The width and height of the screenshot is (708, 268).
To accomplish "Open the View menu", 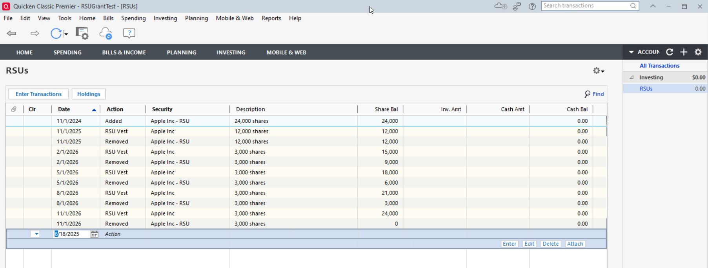I will tap(44, 18).
